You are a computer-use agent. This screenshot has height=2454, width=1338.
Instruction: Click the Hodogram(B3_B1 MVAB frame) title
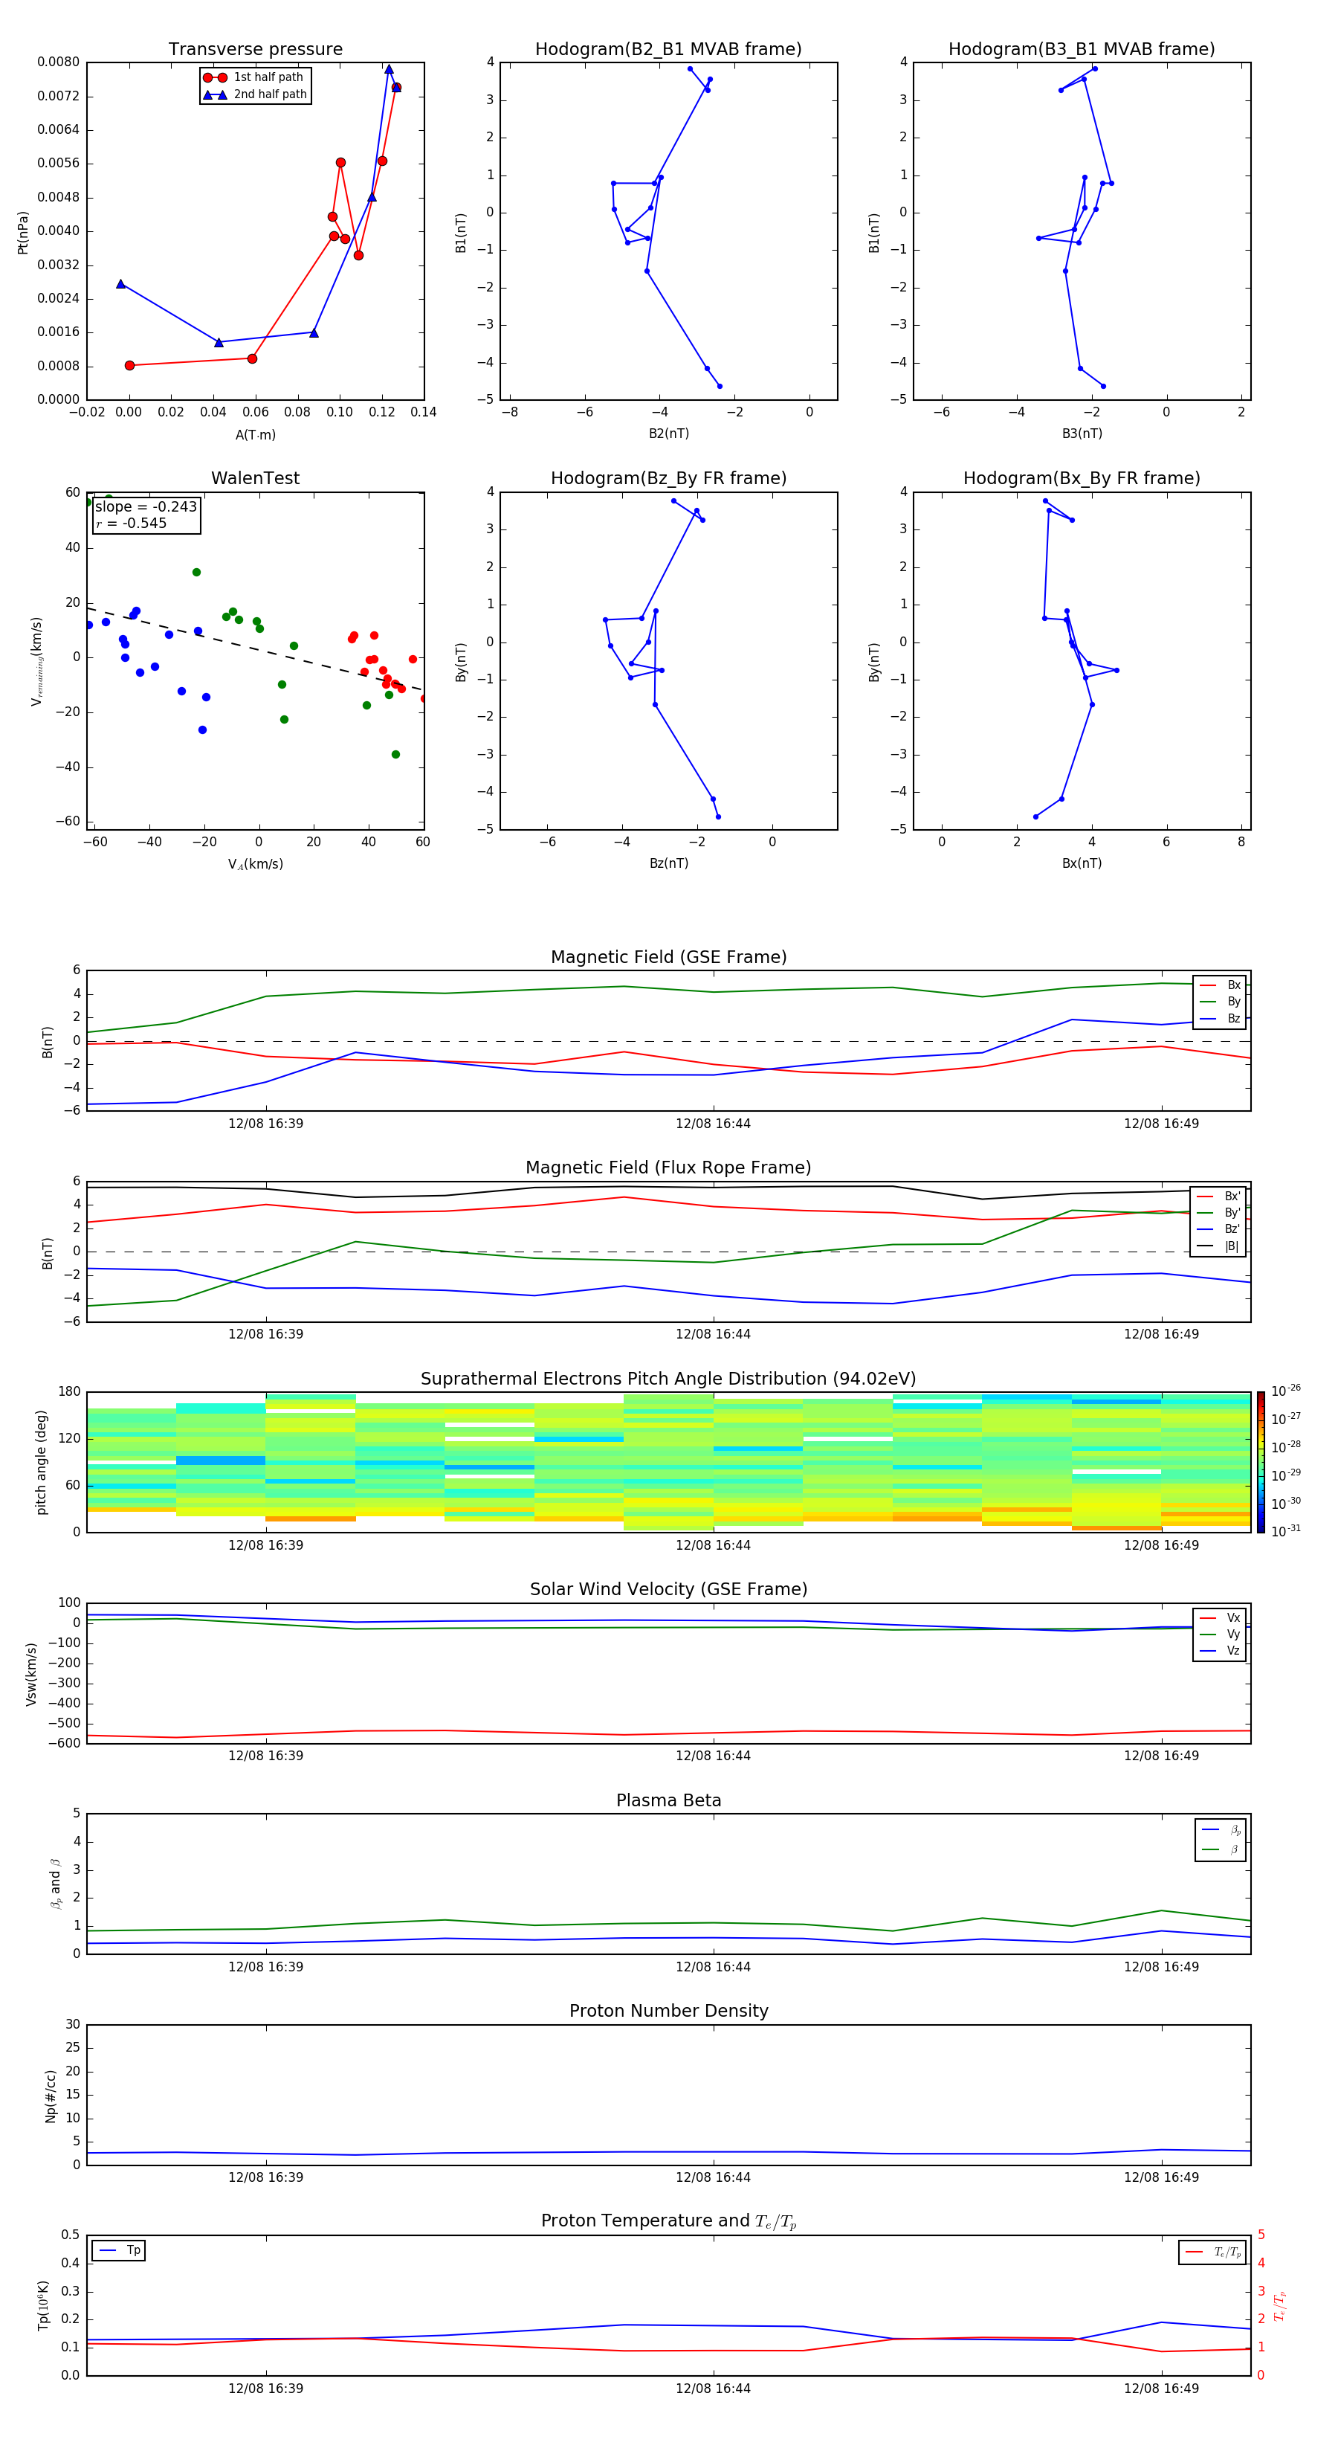pyautogui.click(x=1082, y=50)
